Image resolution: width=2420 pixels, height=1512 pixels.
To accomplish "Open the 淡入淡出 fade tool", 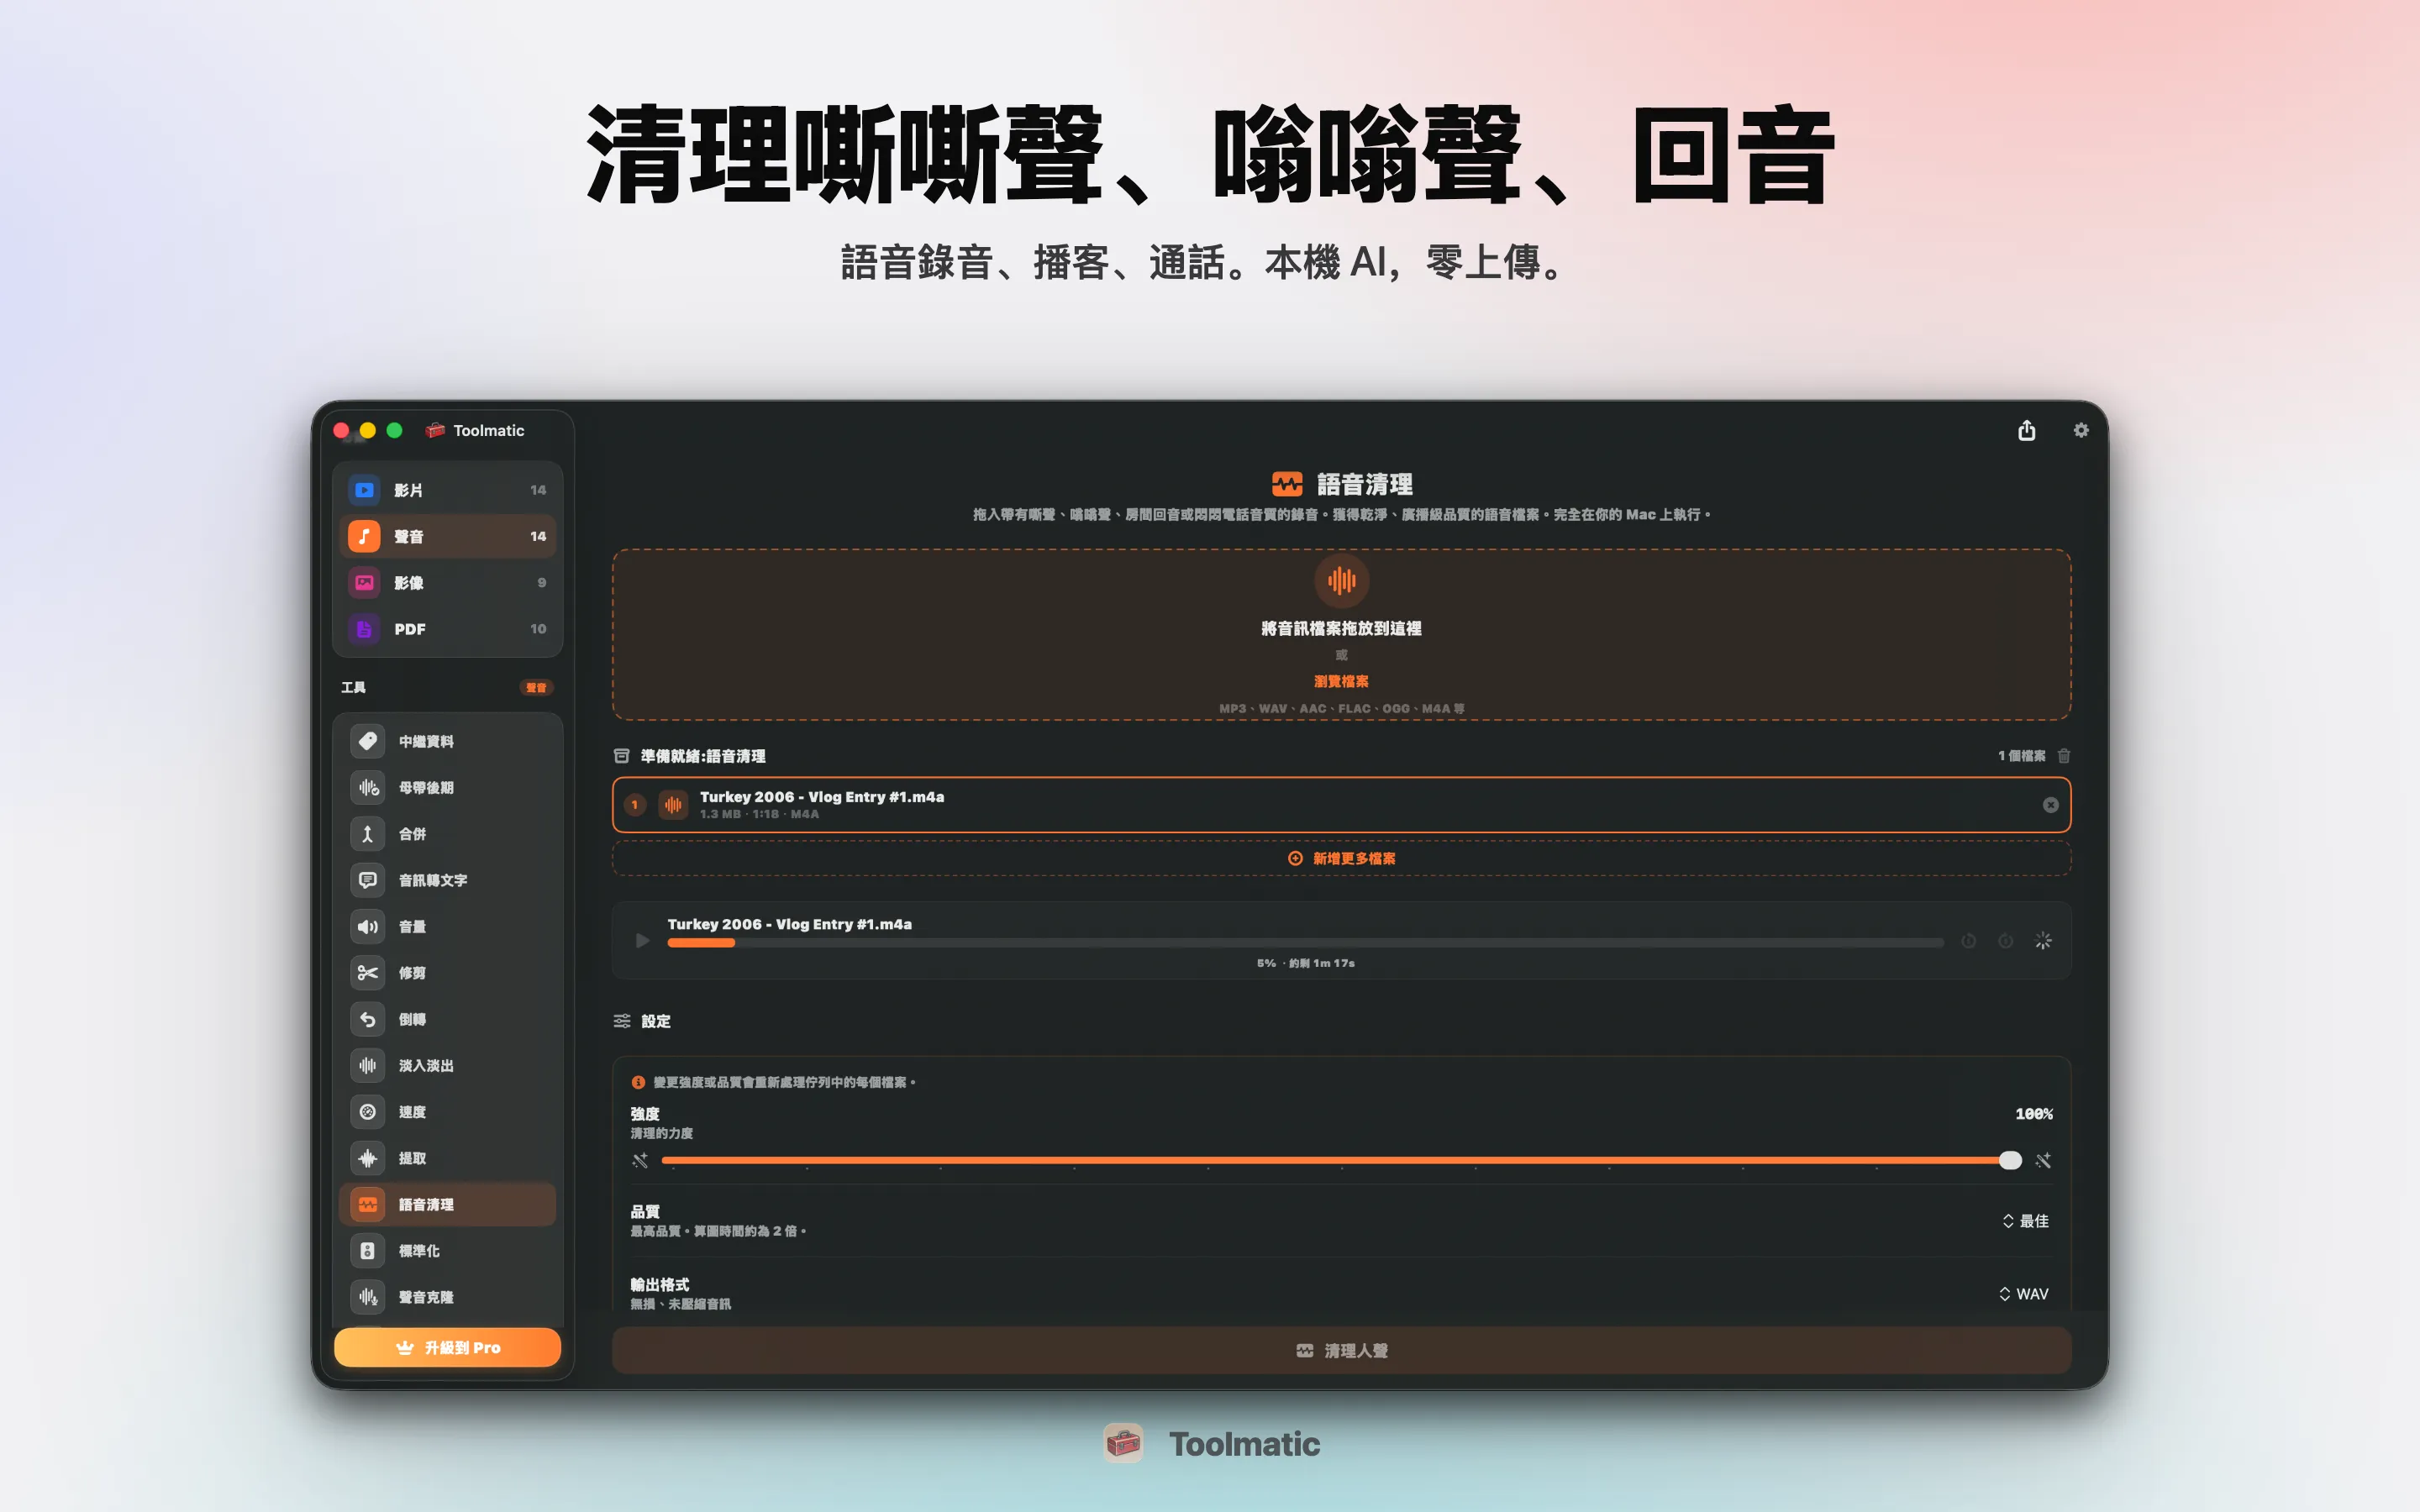I will (447, 1065).
